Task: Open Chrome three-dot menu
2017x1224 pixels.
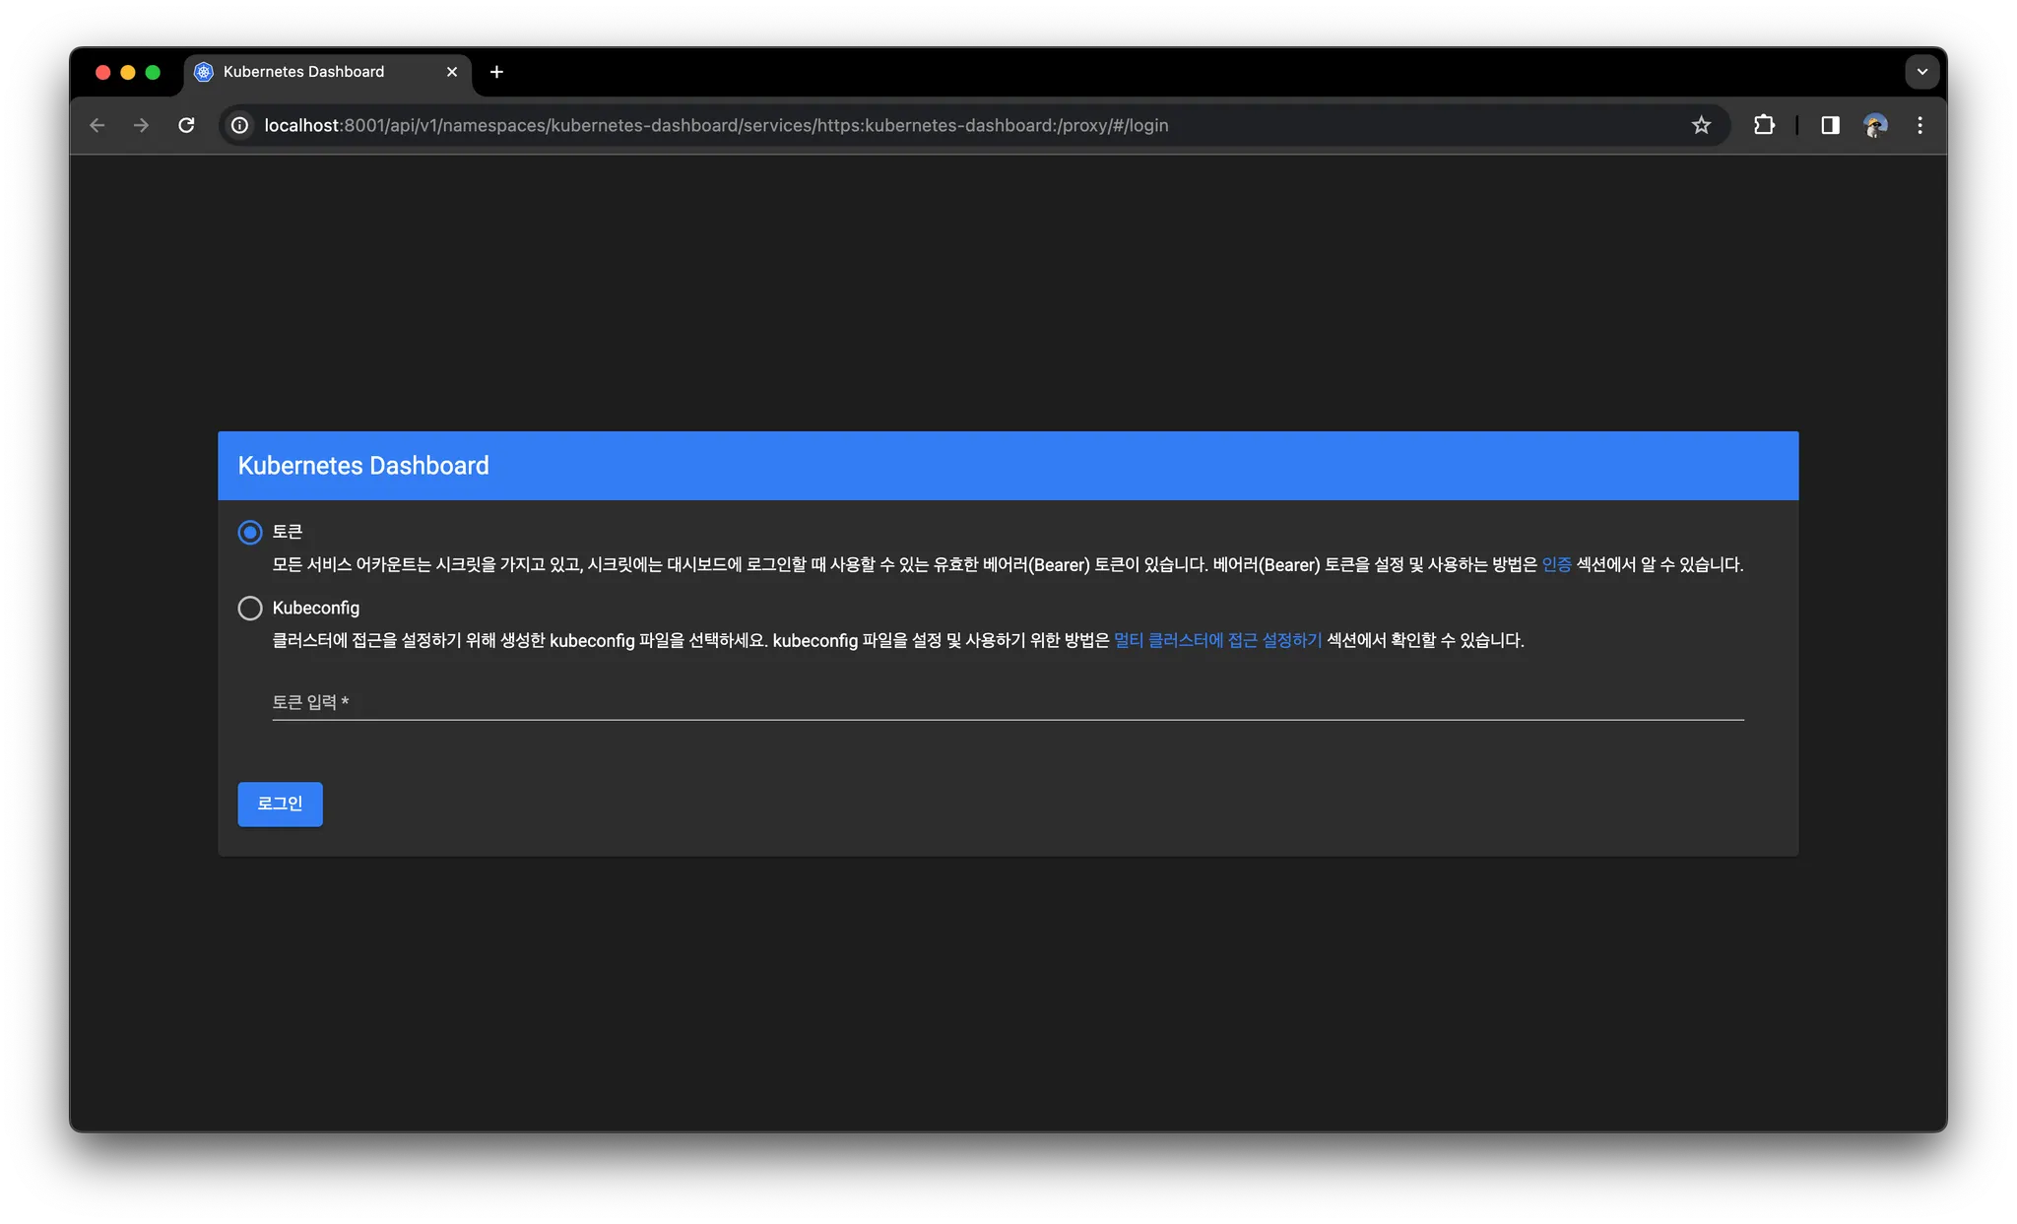Action: point(1919,125)
